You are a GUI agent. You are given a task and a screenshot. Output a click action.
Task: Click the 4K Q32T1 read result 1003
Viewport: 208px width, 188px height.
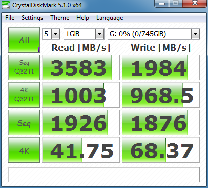coord(81,95)
